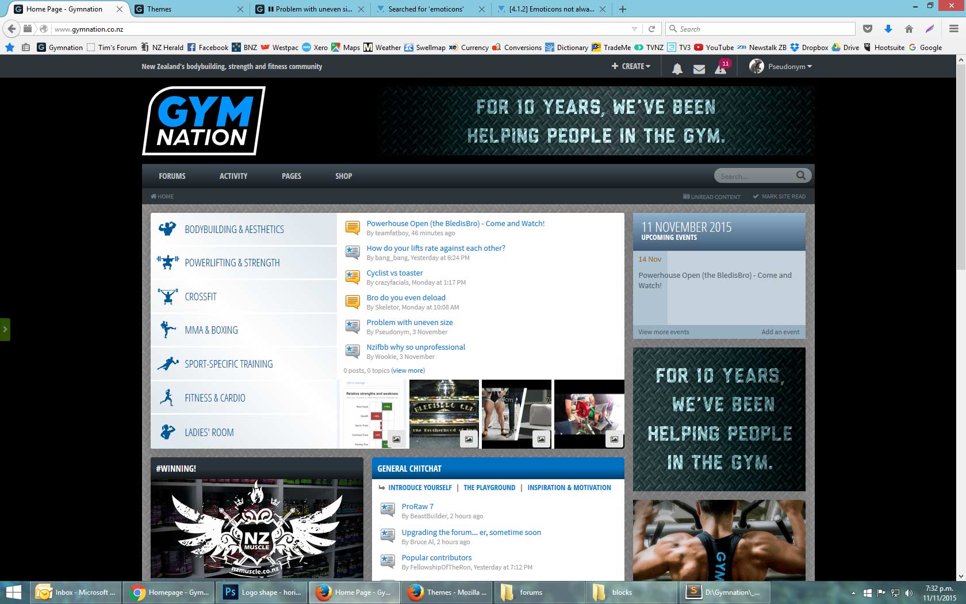Open the Forums navigation menu
This screenshot has width=966, height=604.
click(x=172, y=176)
